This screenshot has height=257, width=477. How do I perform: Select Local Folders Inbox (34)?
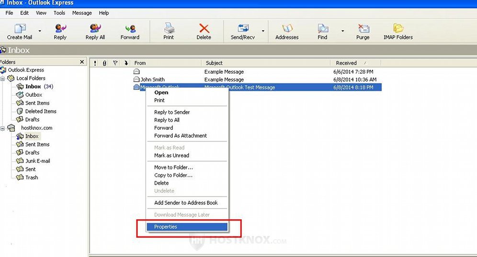point(39,86)
